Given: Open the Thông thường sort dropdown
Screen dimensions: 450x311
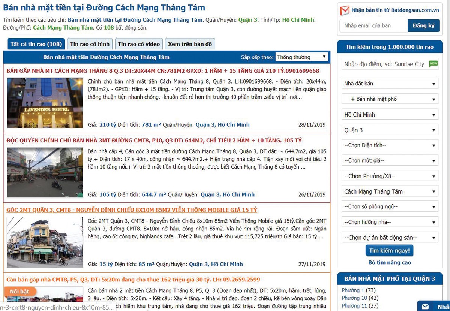Looking at the screenshot, I should [x=302, y=57].
